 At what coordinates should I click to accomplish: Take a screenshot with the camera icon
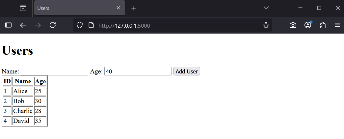(x=293, y=25)
